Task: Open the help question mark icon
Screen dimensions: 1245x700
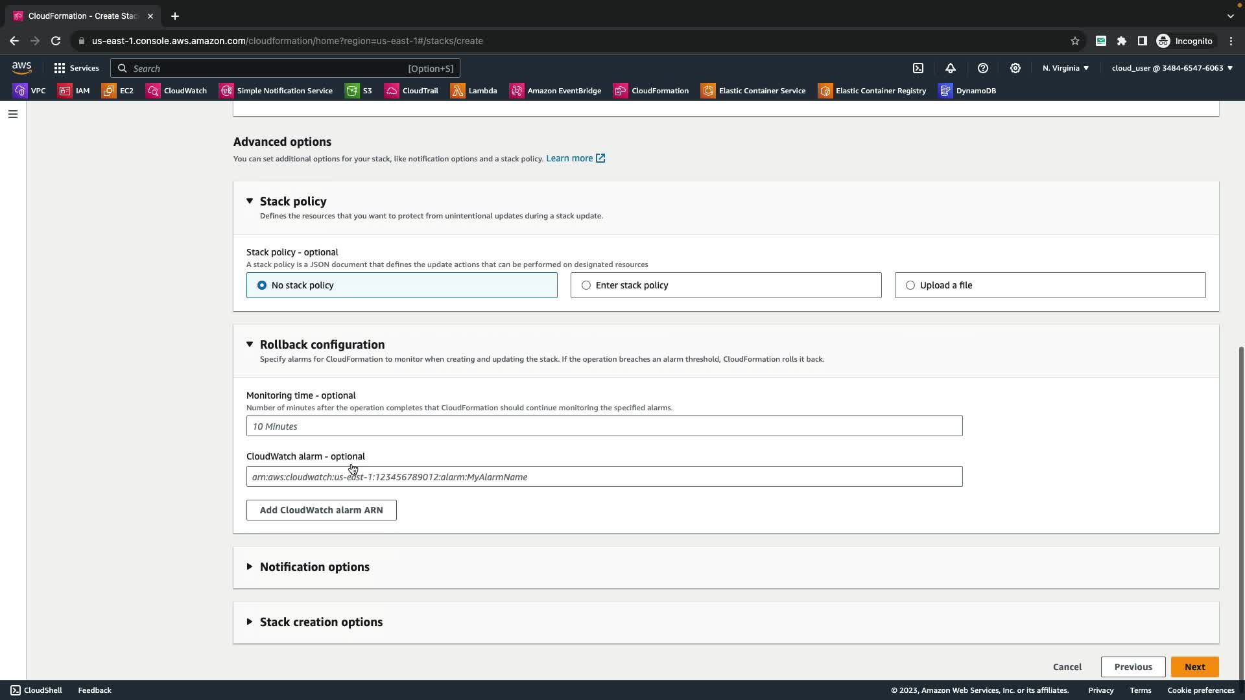Action: coord(983,68)
